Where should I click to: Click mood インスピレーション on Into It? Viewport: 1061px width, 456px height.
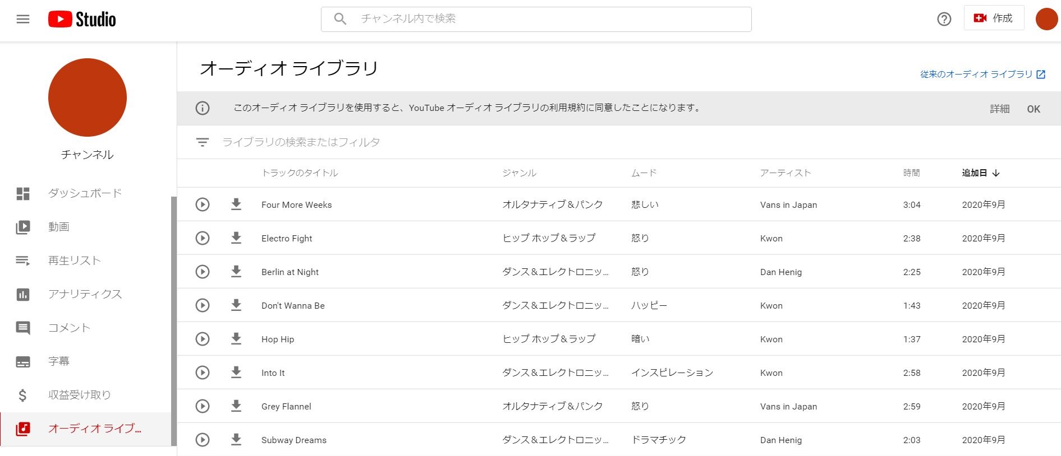coord(672,373)
